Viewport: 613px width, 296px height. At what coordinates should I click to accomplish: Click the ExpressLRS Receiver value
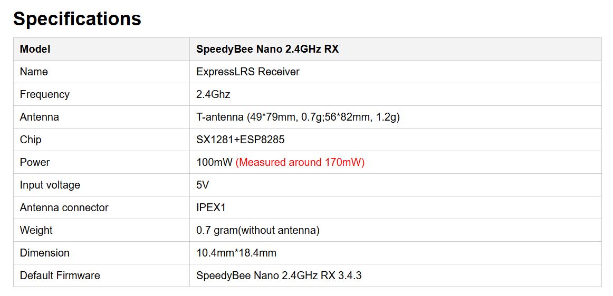click(x=247, y=72)
